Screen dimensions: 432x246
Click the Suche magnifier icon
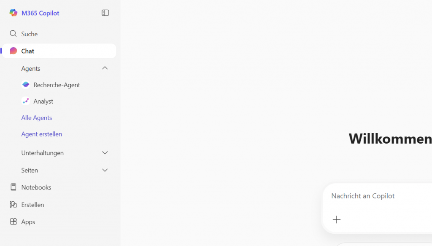point(13,34)
